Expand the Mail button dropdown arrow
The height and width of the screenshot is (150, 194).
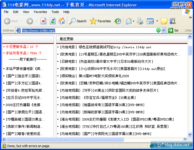[133, 21]
